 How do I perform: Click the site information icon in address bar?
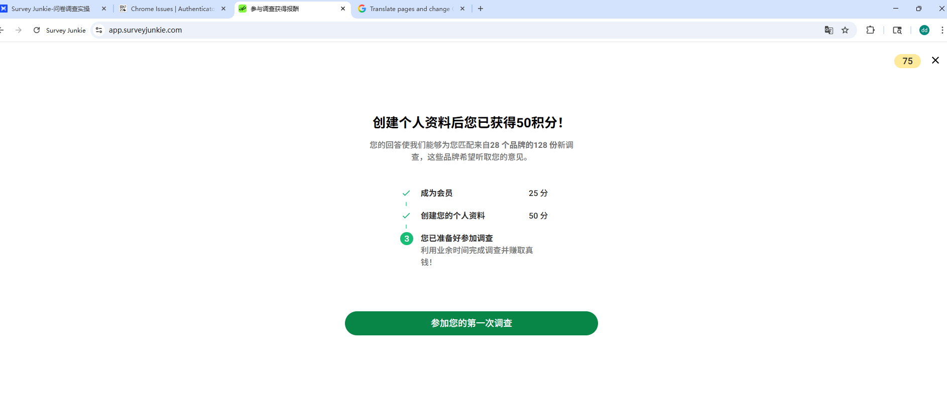pos(99,30)
